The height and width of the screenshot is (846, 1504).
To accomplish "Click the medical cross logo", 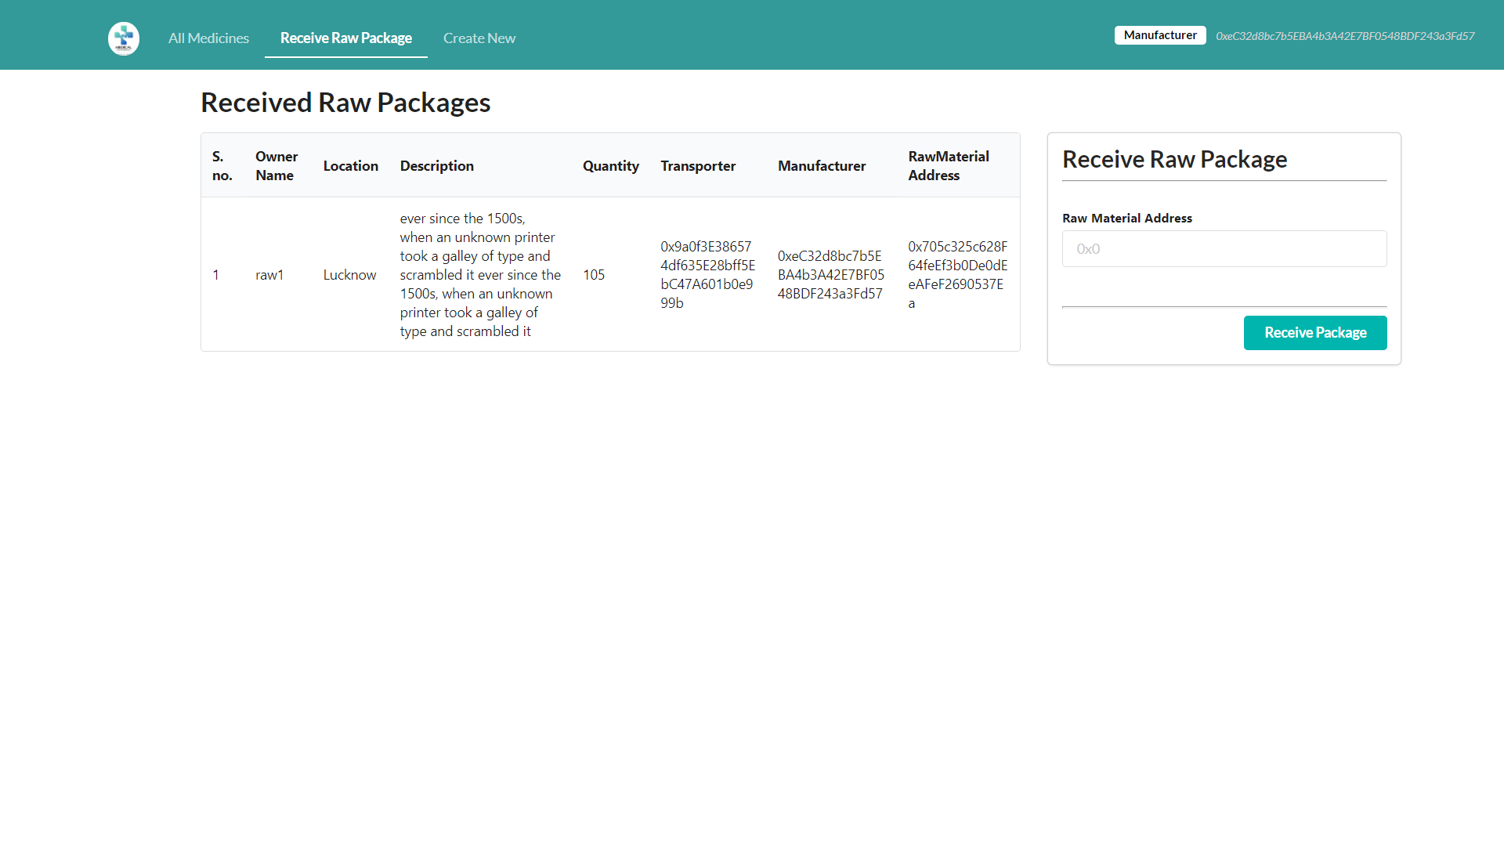I will click(123, 38).
